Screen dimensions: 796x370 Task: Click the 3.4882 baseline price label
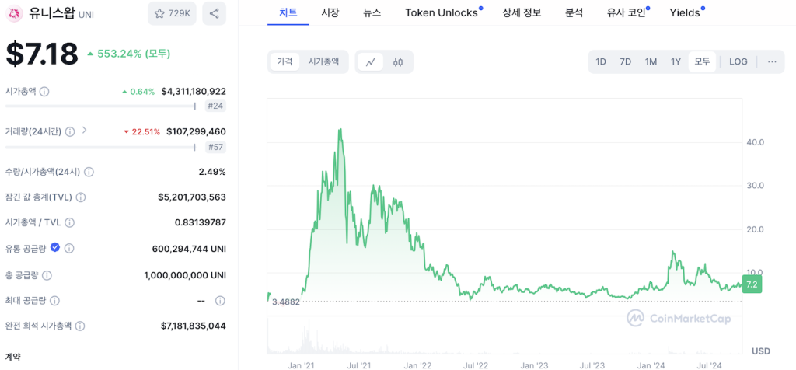point(286,302)
